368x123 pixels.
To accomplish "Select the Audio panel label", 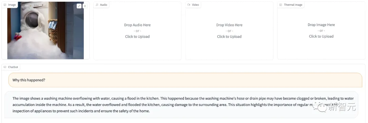I will (x=104, y=5).
